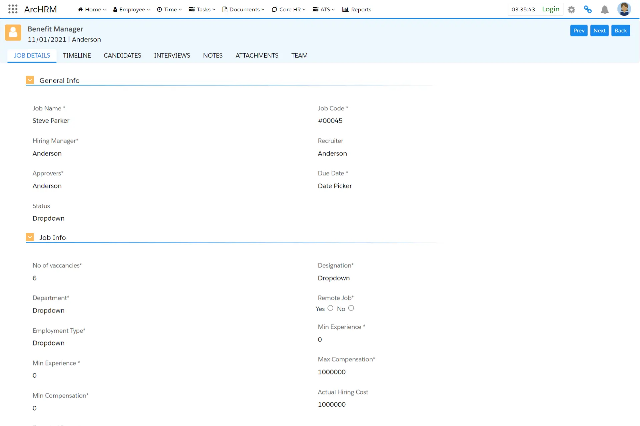Select No for Remote Job

(351, 308)
